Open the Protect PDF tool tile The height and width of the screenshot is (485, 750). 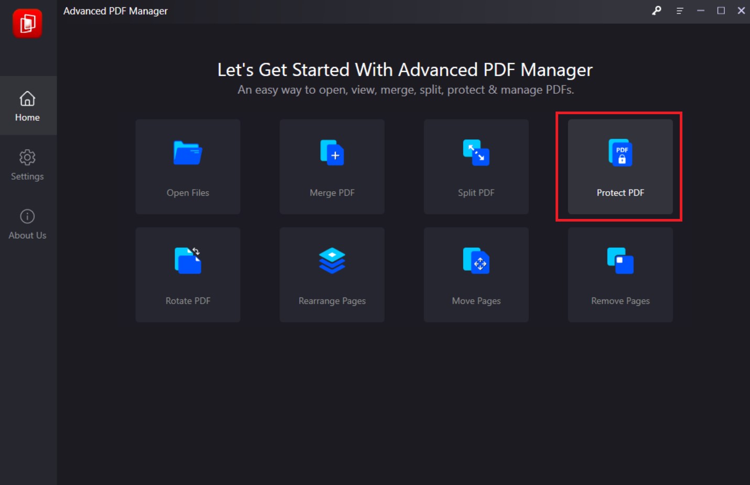click(x=620, y=167)
